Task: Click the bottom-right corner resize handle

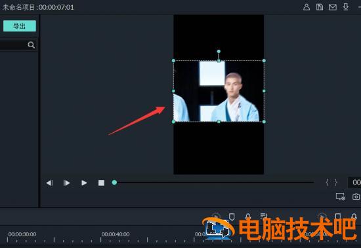Action: 264,122
